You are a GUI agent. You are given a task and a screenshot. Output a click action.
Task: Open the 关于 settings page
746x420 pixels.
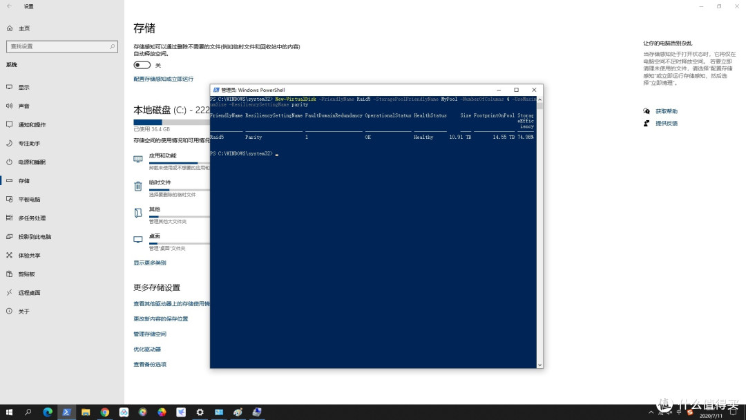(24, 311)
